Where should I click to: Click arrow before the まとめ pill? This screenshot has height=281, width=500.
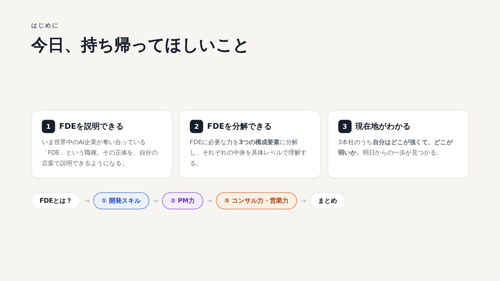pos(303,201)
